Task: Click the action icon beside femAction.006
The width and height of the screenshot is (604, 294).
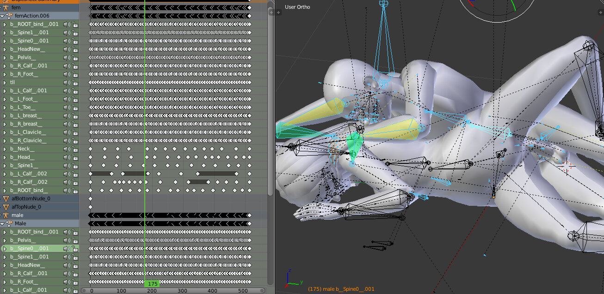Action: [x=9, y=16]
